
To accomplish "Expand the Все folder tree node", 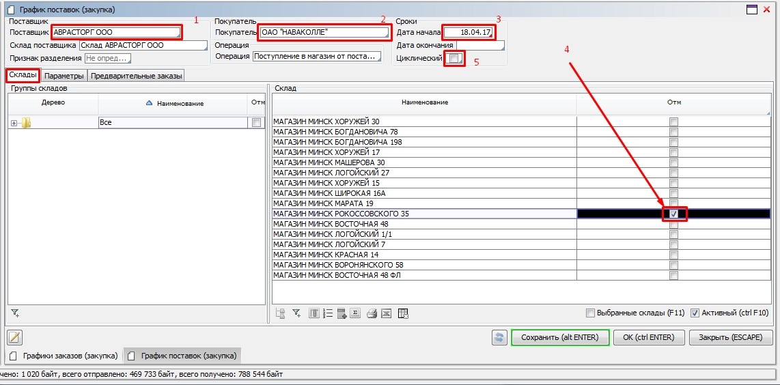I will 14,123.
